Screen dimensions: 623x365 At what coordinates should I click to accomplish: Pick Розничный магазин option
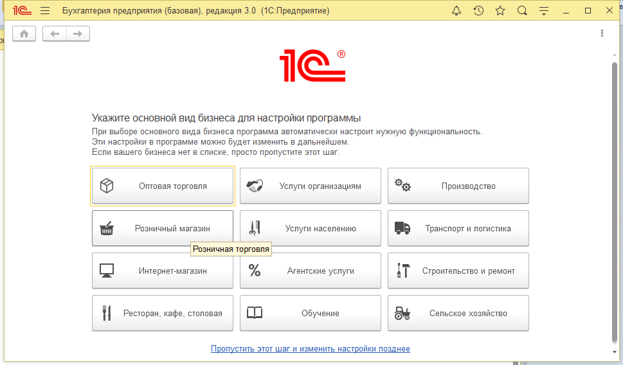(x=163, y=228)
